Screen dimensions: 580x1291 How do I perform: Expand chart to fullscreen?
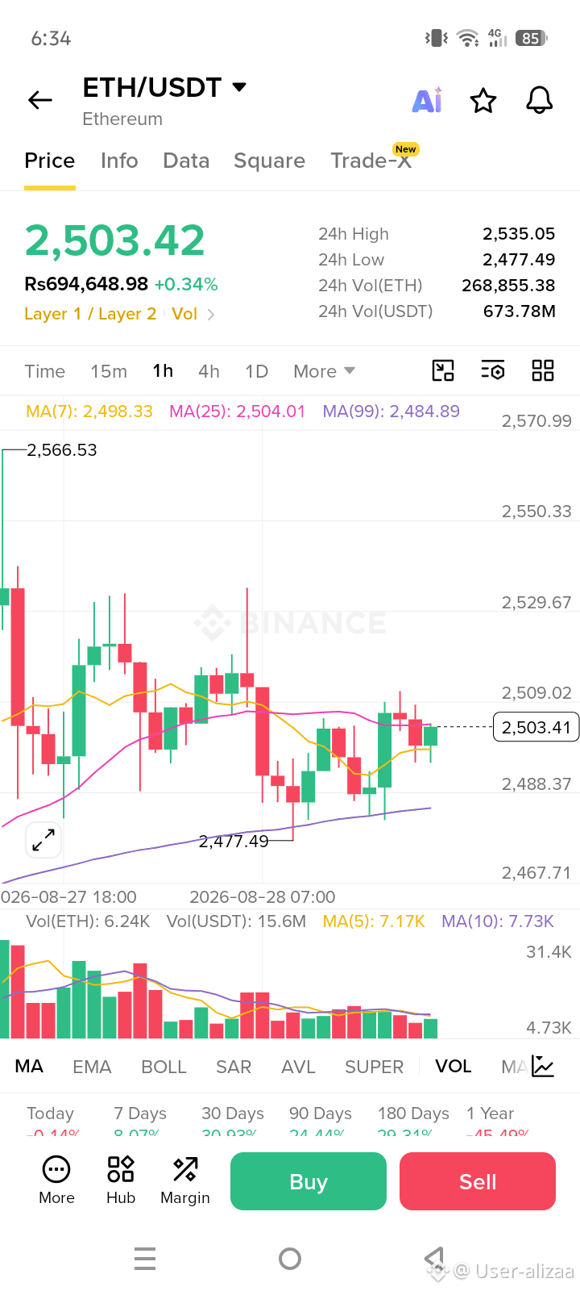point(43,841)
